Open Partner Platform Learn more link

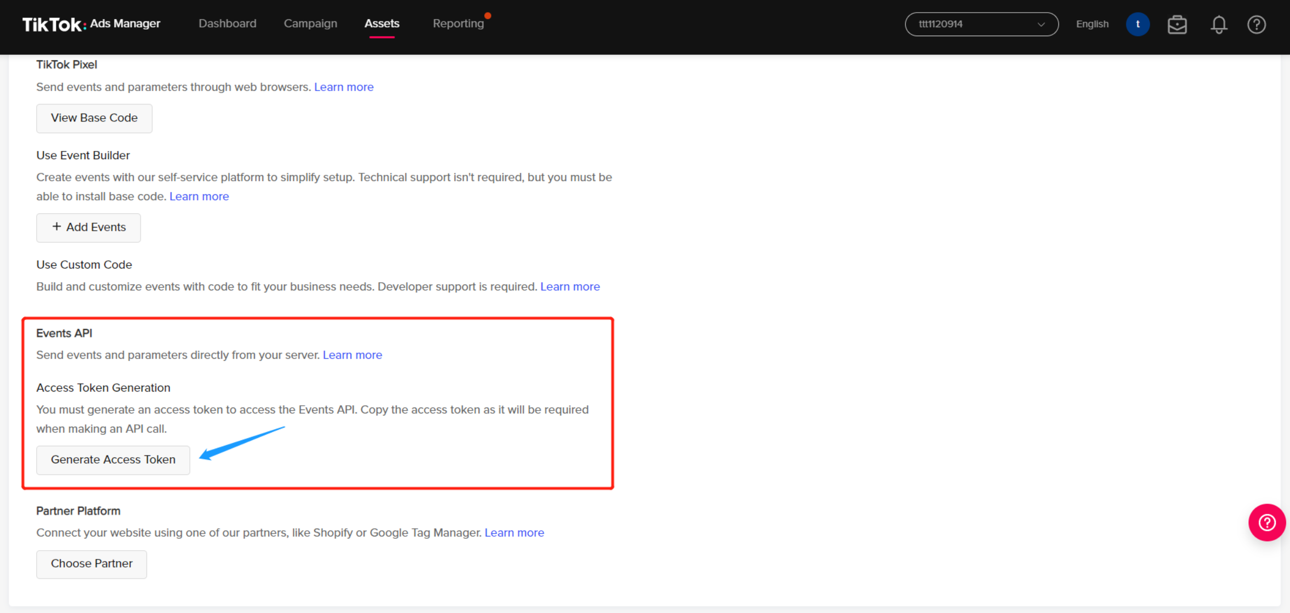[x=514, y=533]
